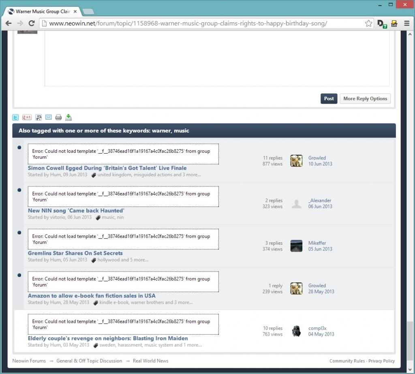Image resolution: width=415 pixels, height=374 pixels.
Task: Go to General & Off Topic Discussion breadcrumb
Action: tap(89, 361)
